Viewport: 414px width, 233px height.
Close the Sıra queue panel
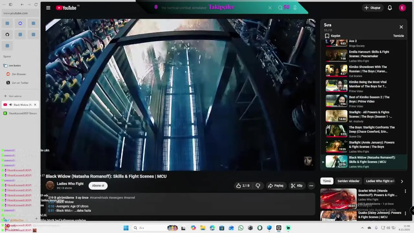[401, 27]
